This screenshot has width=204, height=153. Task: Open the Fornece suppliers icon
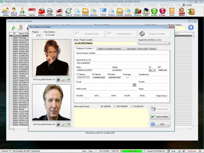pyautogui.click(x=14, y=12)
